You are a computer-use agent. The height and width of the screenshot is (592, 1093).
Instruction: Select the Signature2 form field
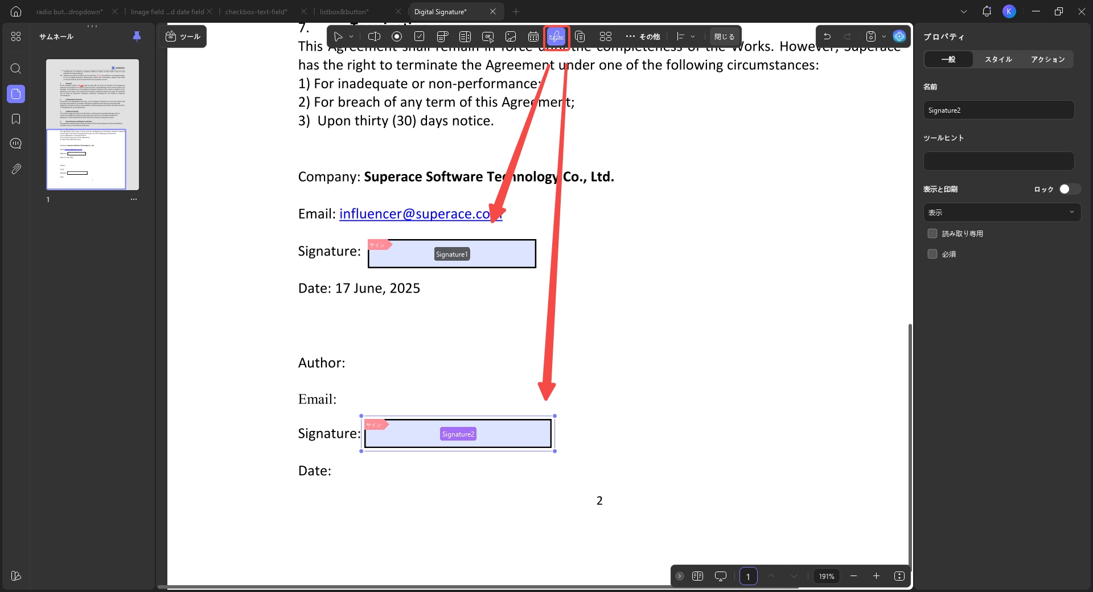pyautogui.click(x=458, y=434)
